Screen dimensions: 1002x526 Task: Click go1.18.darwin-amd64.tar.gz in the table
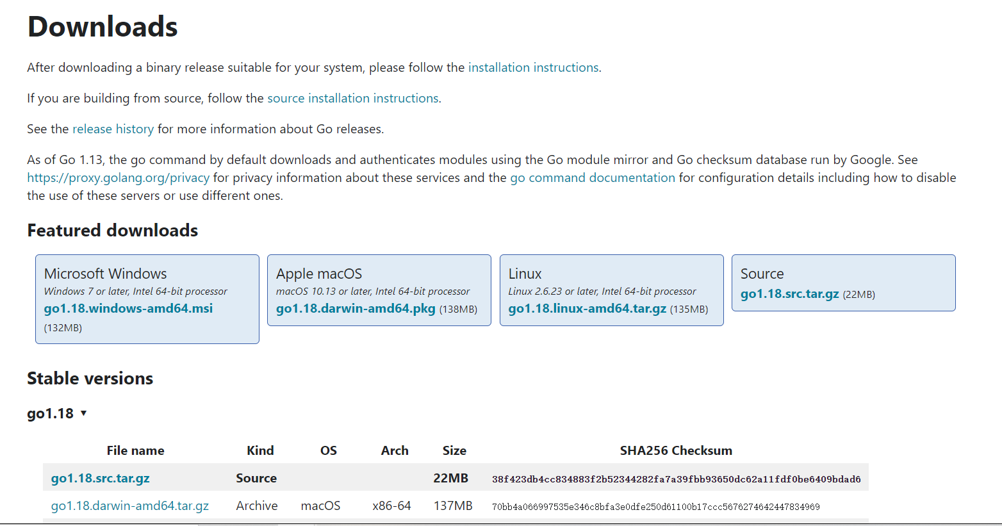click(x=129, y=506)
